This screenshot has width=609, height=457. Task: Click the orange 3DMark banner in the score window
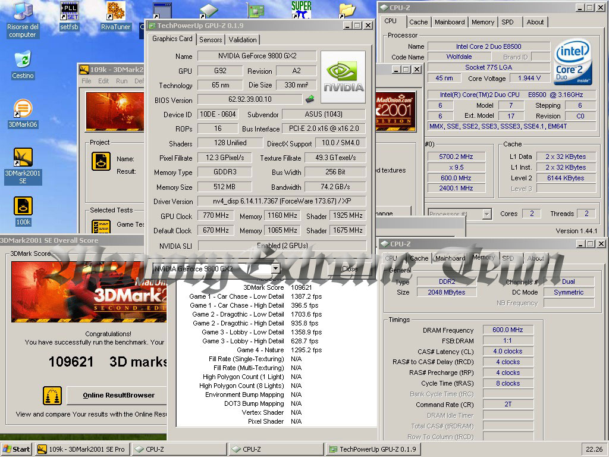click(x=89, y=292)
